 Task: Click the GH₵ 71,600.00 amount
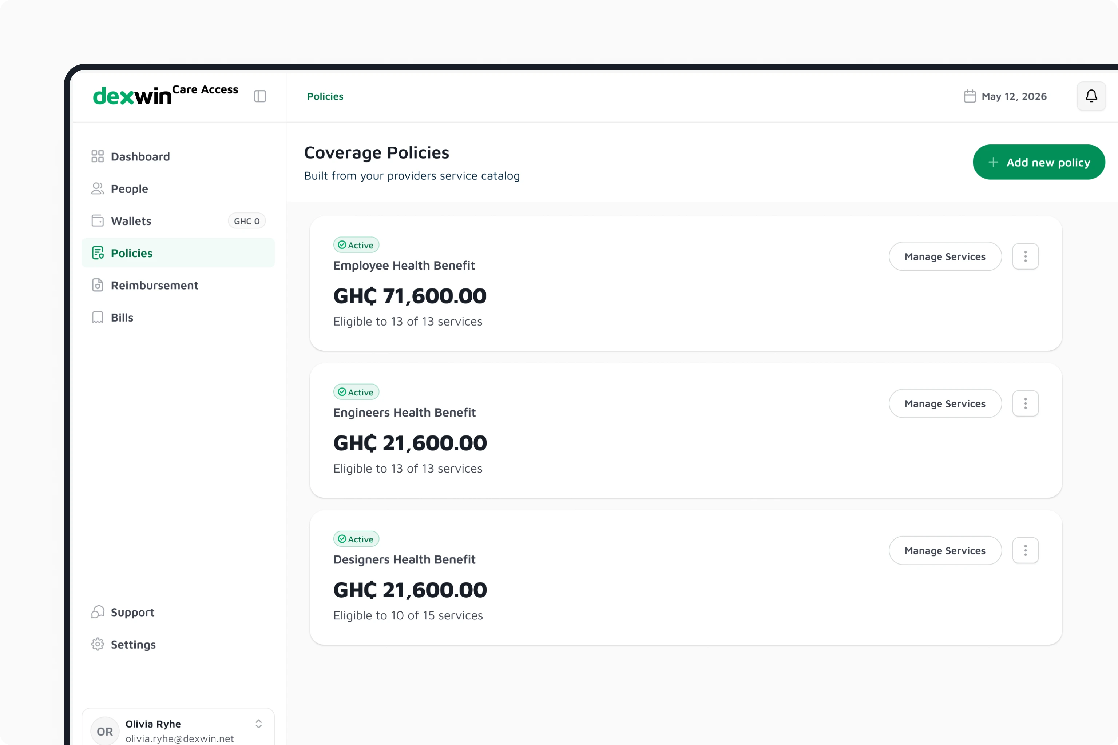pyautogui.click(x=410, y=296)
